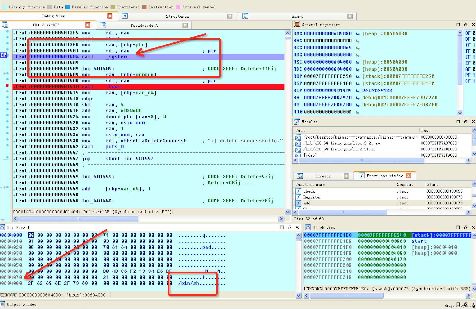Click the Pseudocode-A tab icon
The width and height of the screenshot is (476, 309).
103,25
